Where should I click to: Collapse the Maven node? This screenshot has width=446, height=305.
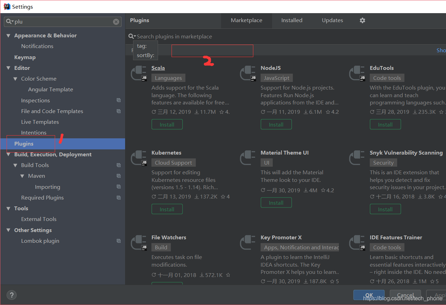click(x=22, y=176)
